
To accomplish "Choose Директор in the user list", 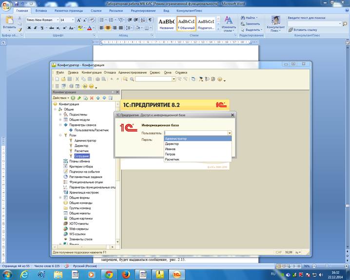I will coord(197,144).
